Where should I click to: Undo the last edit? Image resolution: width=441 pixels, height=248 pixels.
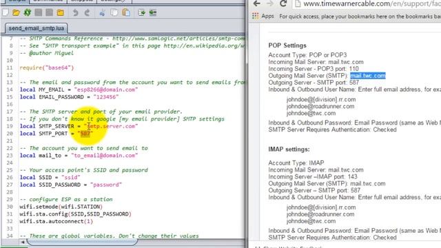click(x=75, y=12)
